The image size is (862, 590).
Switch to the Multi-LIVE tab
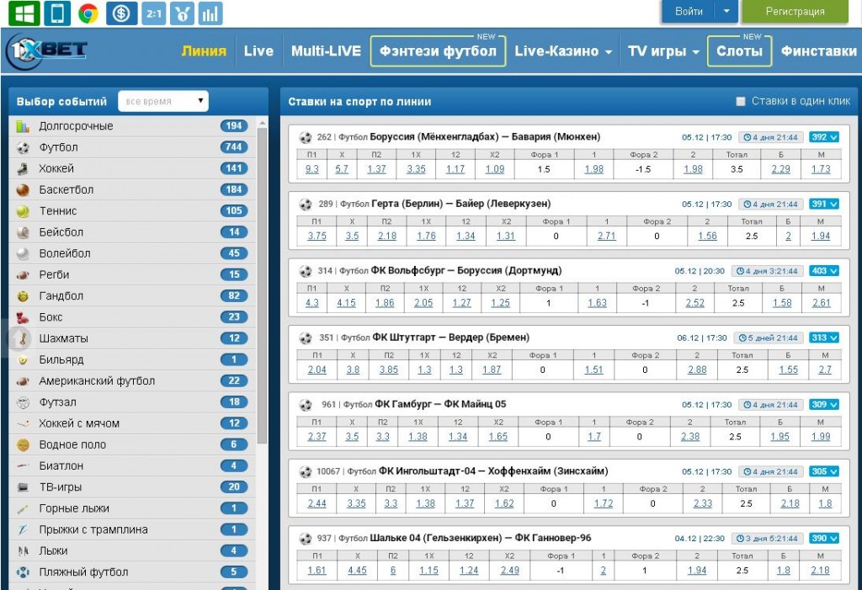click(326, 51)
